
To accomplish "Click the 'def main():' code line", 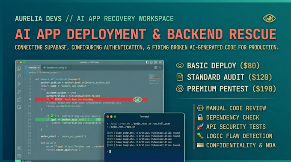I will click(x=48, y=143).
